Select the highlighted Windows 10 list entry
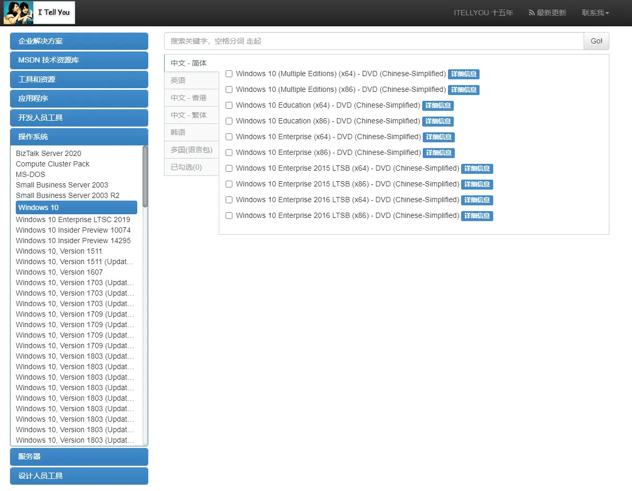 (76, 207)
